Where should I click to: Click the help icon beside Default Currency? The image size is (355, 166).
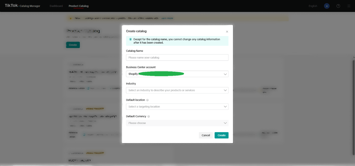click(149, 116)
